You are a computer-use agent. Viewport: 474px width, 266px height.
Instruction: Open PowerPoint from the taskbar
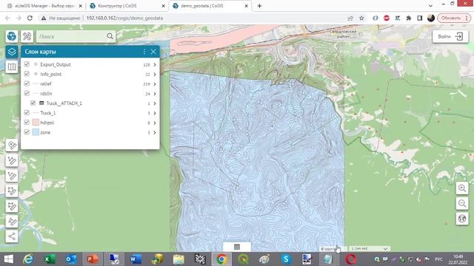point(93,259)
